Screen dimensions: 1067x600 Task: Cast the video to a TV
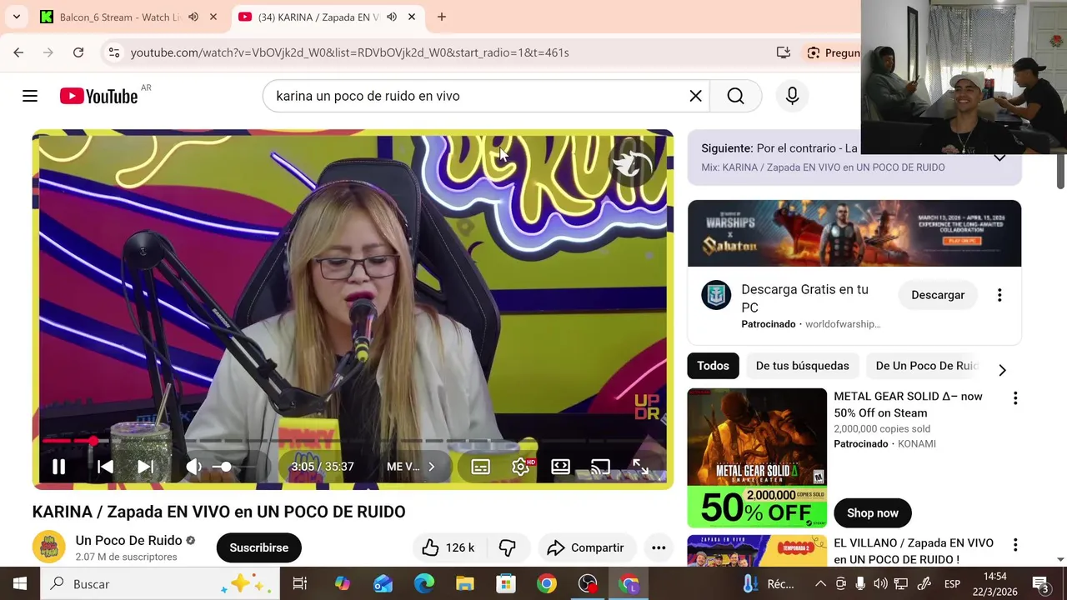tap(600, 467)
